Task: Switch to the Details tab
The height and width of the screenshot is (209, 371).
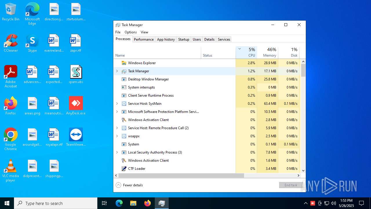Action: [x=209, y=39]
